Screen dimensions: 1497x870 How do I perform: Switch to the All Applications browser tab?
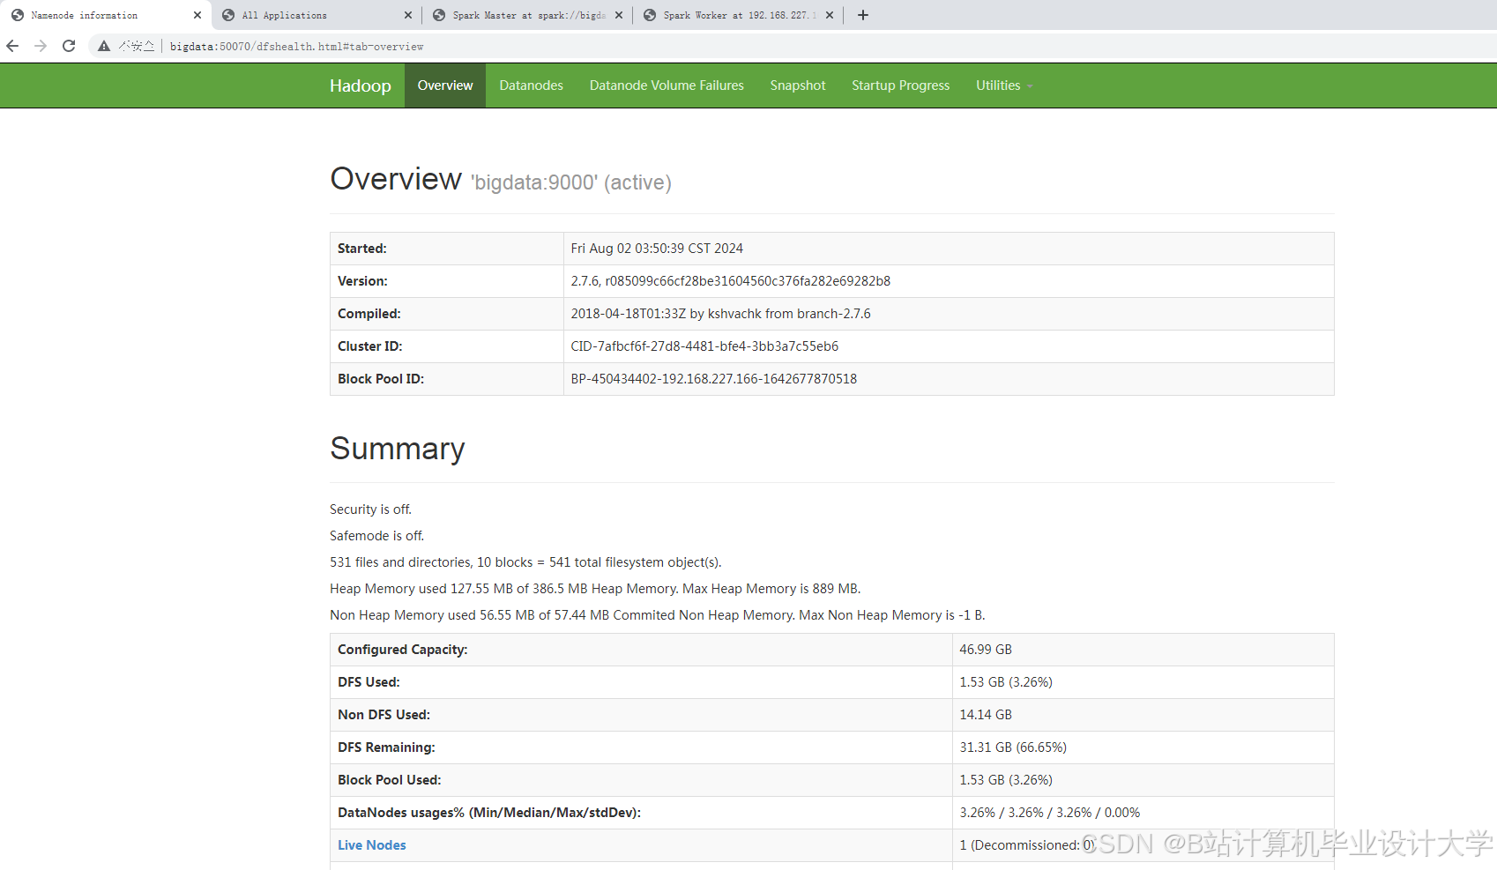coord(317,15)
